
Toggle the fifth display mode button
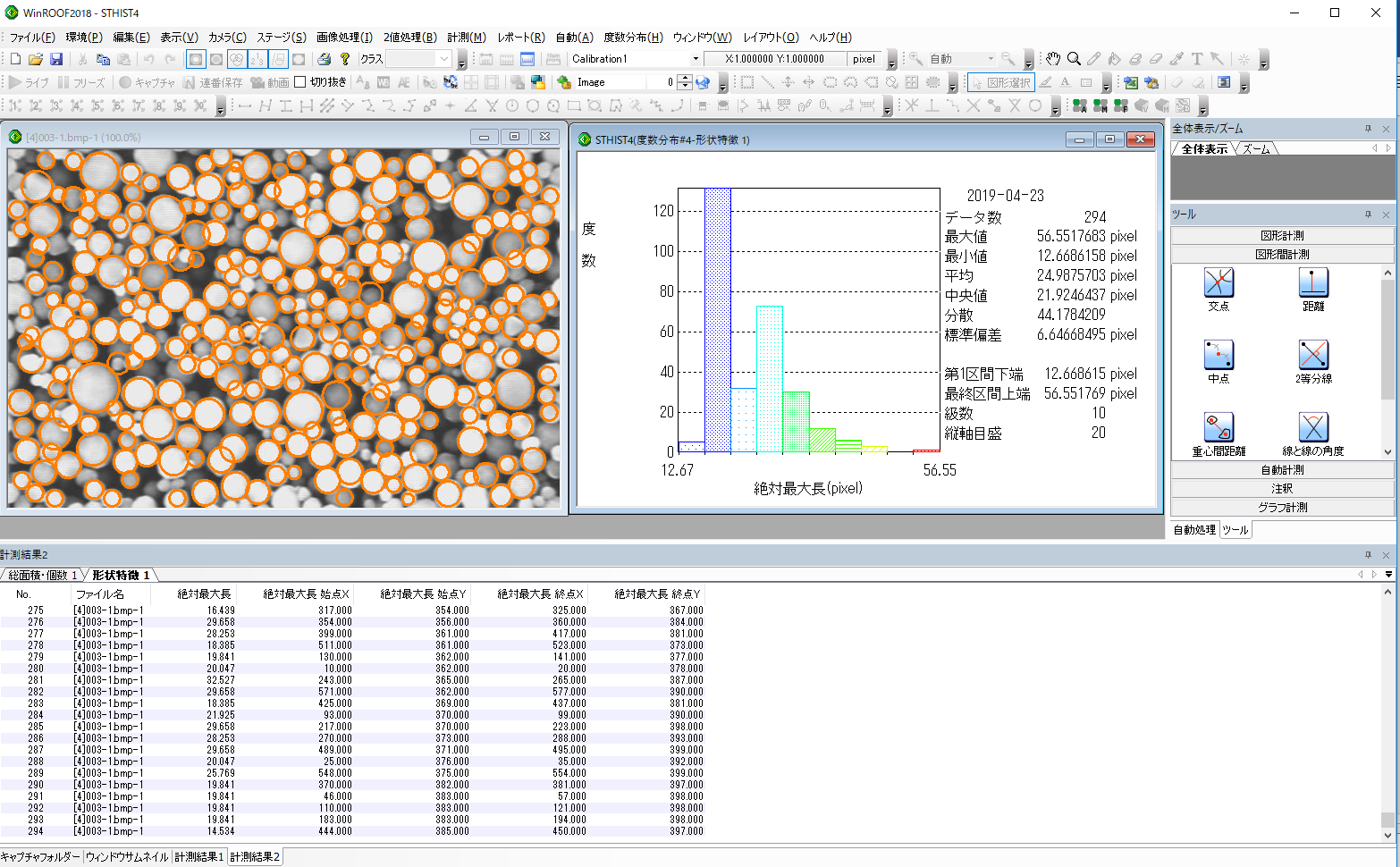[x=278, y=59]
